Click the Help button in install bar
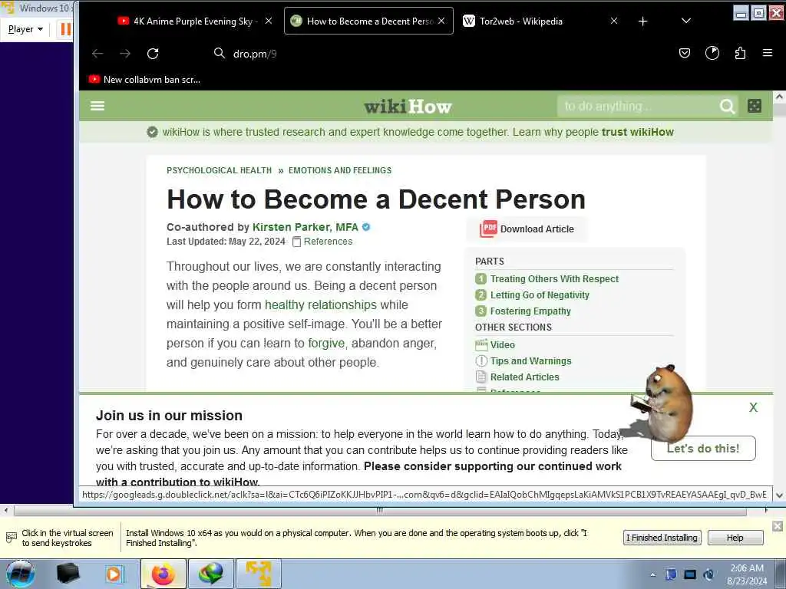Viewport: 786px width, 589px height. point(735,538)
